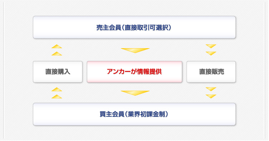Select the 直接販売 box
The image size is (269, 141).
coord(211,72)
